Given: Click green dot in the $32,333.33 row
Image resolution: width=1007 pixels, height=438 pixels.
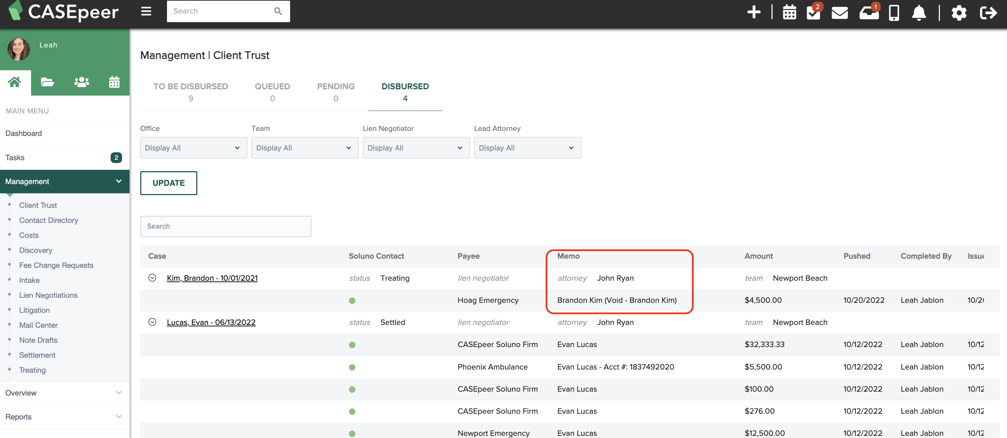Looking at the screenshot, I should click(352, 345).
